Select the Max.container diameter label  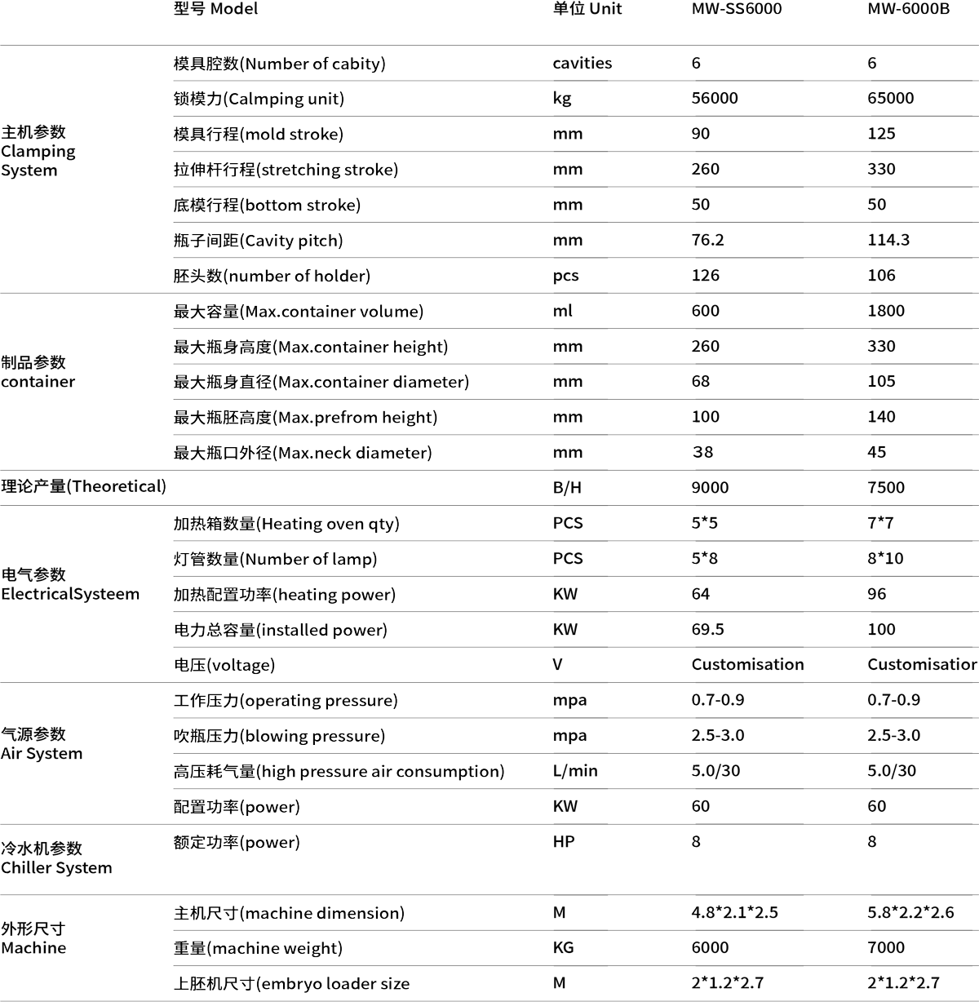[x=321, y=382]
